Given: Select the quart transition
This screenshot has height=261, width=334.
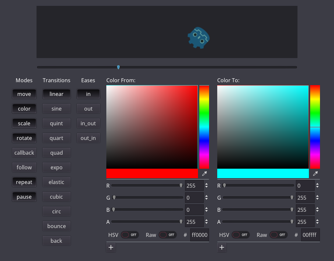Looking at the screenshot, I should click(x=56, y=138).
